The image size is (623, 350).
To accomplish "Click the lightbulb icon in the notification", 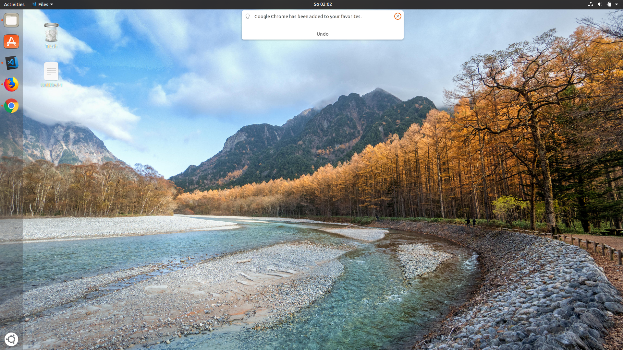I will click(248, 16).
